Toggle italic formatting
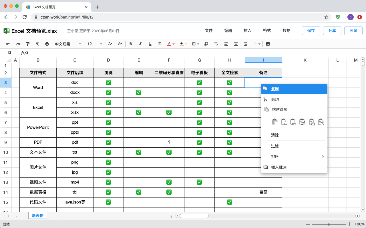366x228 pixels. (140, 44)
